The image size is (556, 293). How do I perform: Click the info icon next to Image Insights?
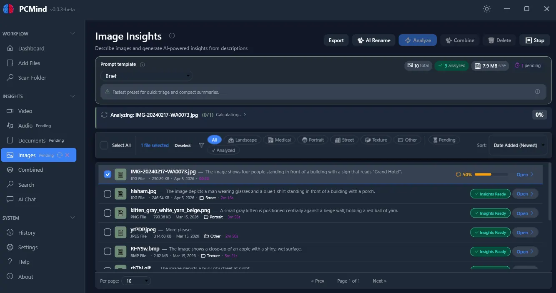pos(172,36)
